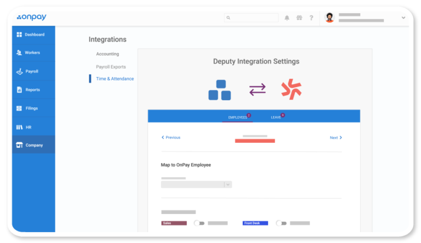Image resolution: width=421 pixels, height=243 pixels.
Task: Click the Deputy Integration Settings title
Action: click(256, 61)
